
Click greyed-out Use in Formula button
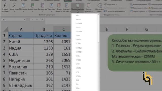(115, 8)
